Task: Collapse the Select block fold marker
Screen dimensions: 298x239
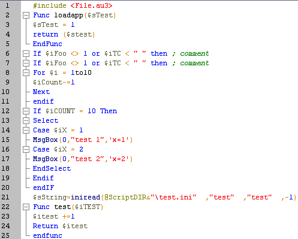Action: click(26, 121)
